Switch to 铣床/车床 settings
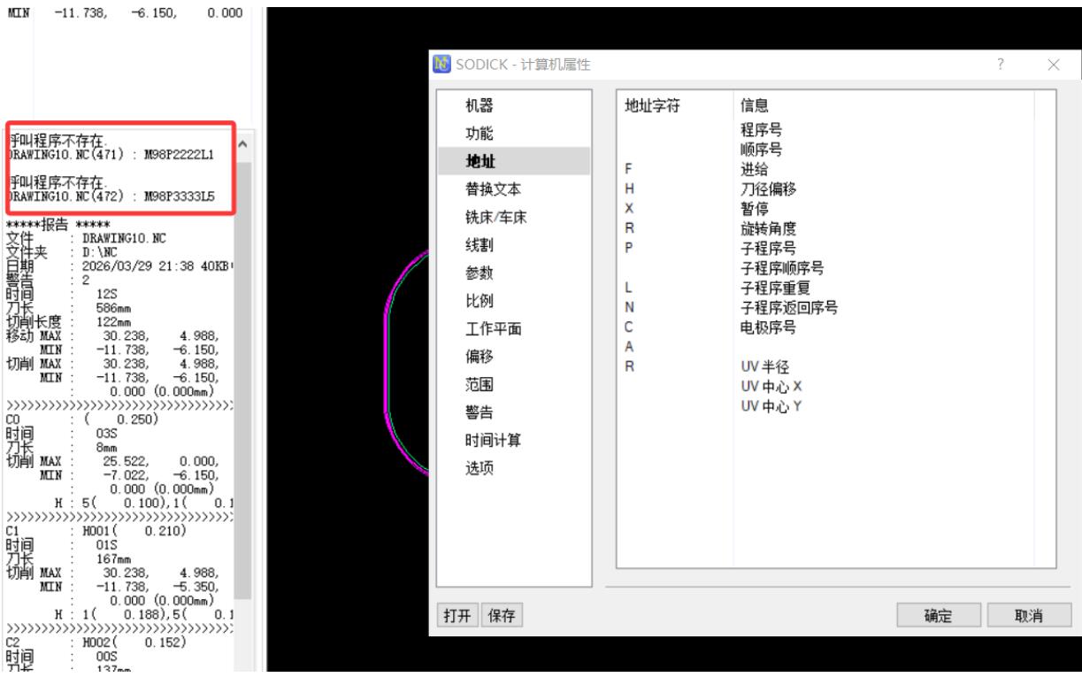The height and width of the screenshot is (677, 1082). 496,217
